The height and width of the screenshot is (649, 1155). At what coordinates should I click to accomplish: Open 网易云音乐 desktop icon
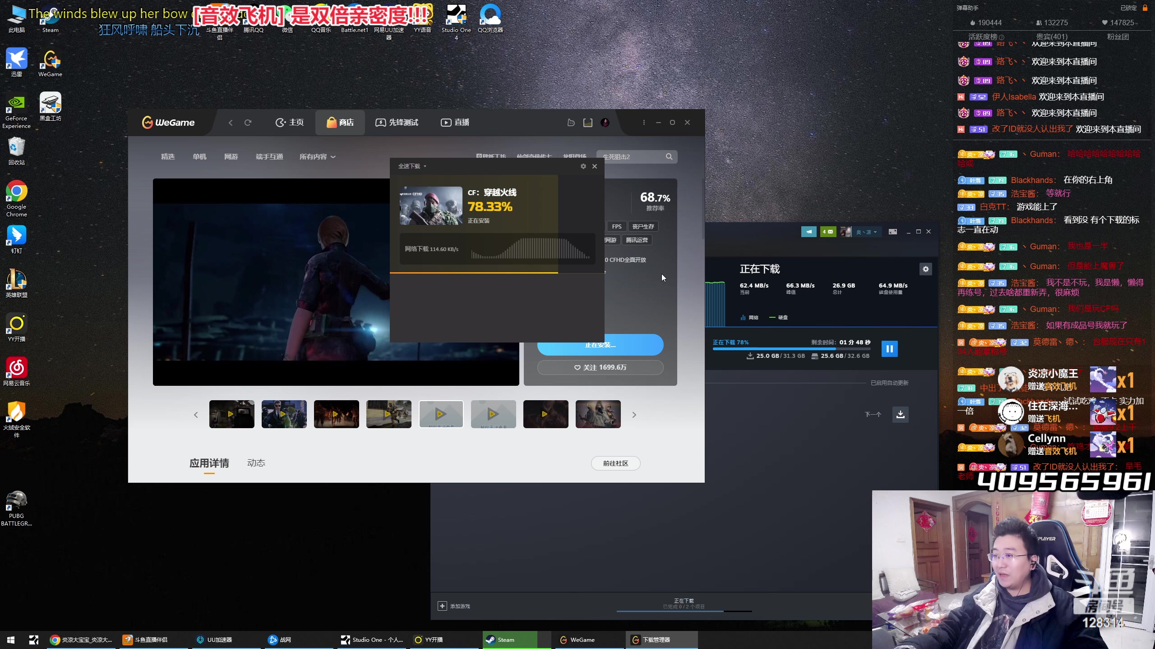17,371
